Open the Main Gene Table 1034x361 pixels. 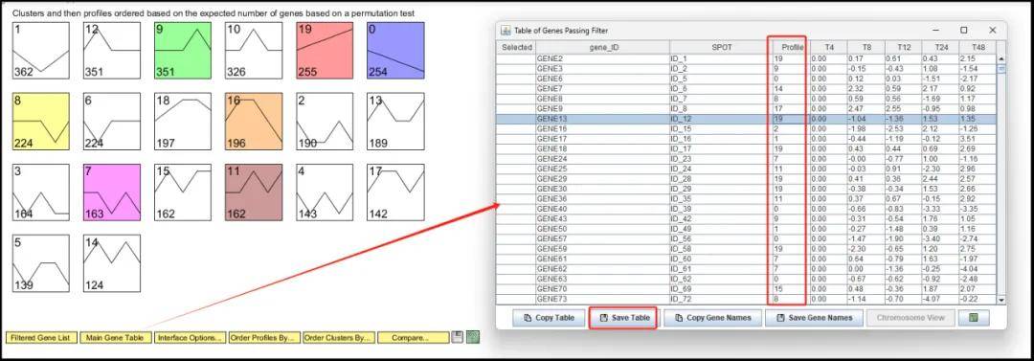116,338
